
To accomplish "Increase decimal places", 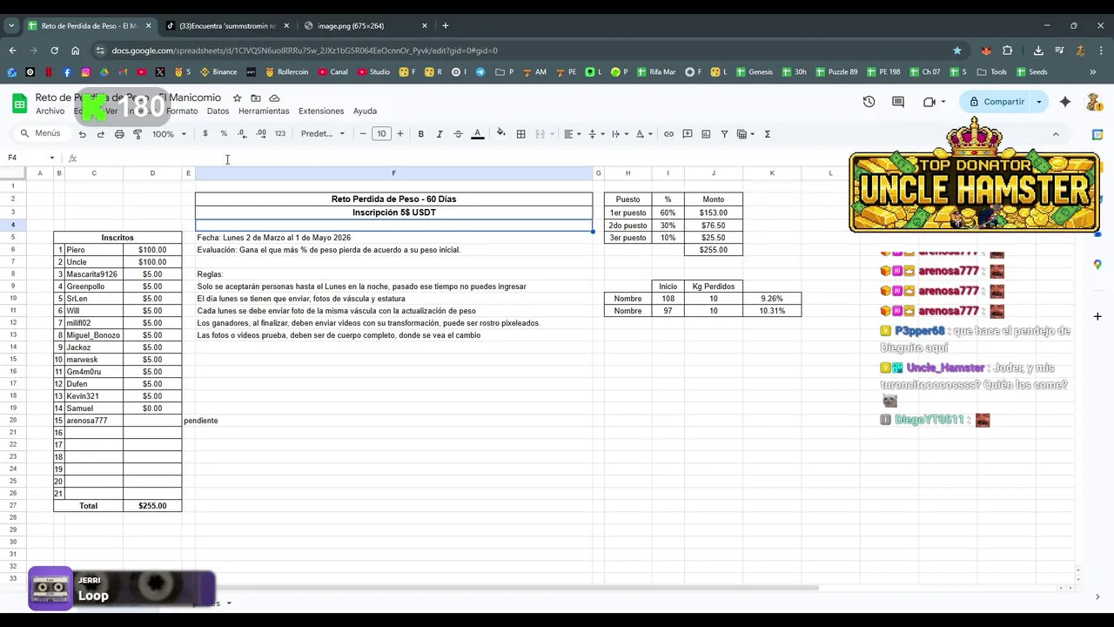I will coord(261,134).
